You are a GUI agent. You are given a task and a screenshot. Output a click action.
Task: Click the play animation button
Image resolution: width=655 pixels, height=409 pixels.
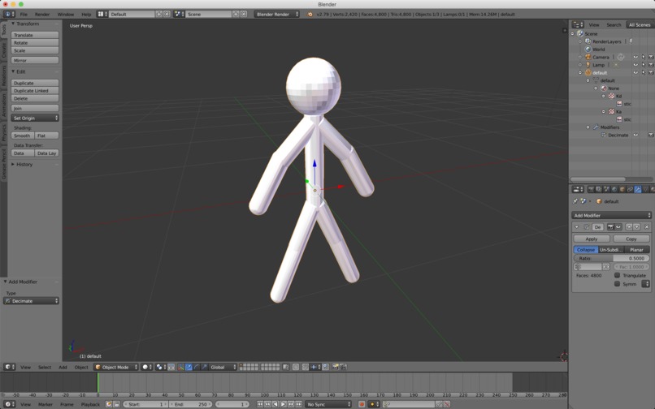point(283,404)
